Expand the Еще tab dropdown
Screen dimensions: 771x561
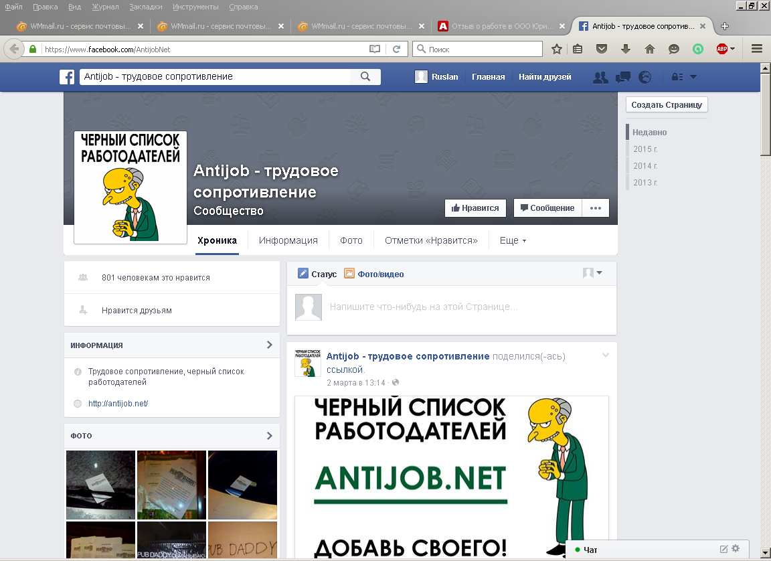pos(513,240)
